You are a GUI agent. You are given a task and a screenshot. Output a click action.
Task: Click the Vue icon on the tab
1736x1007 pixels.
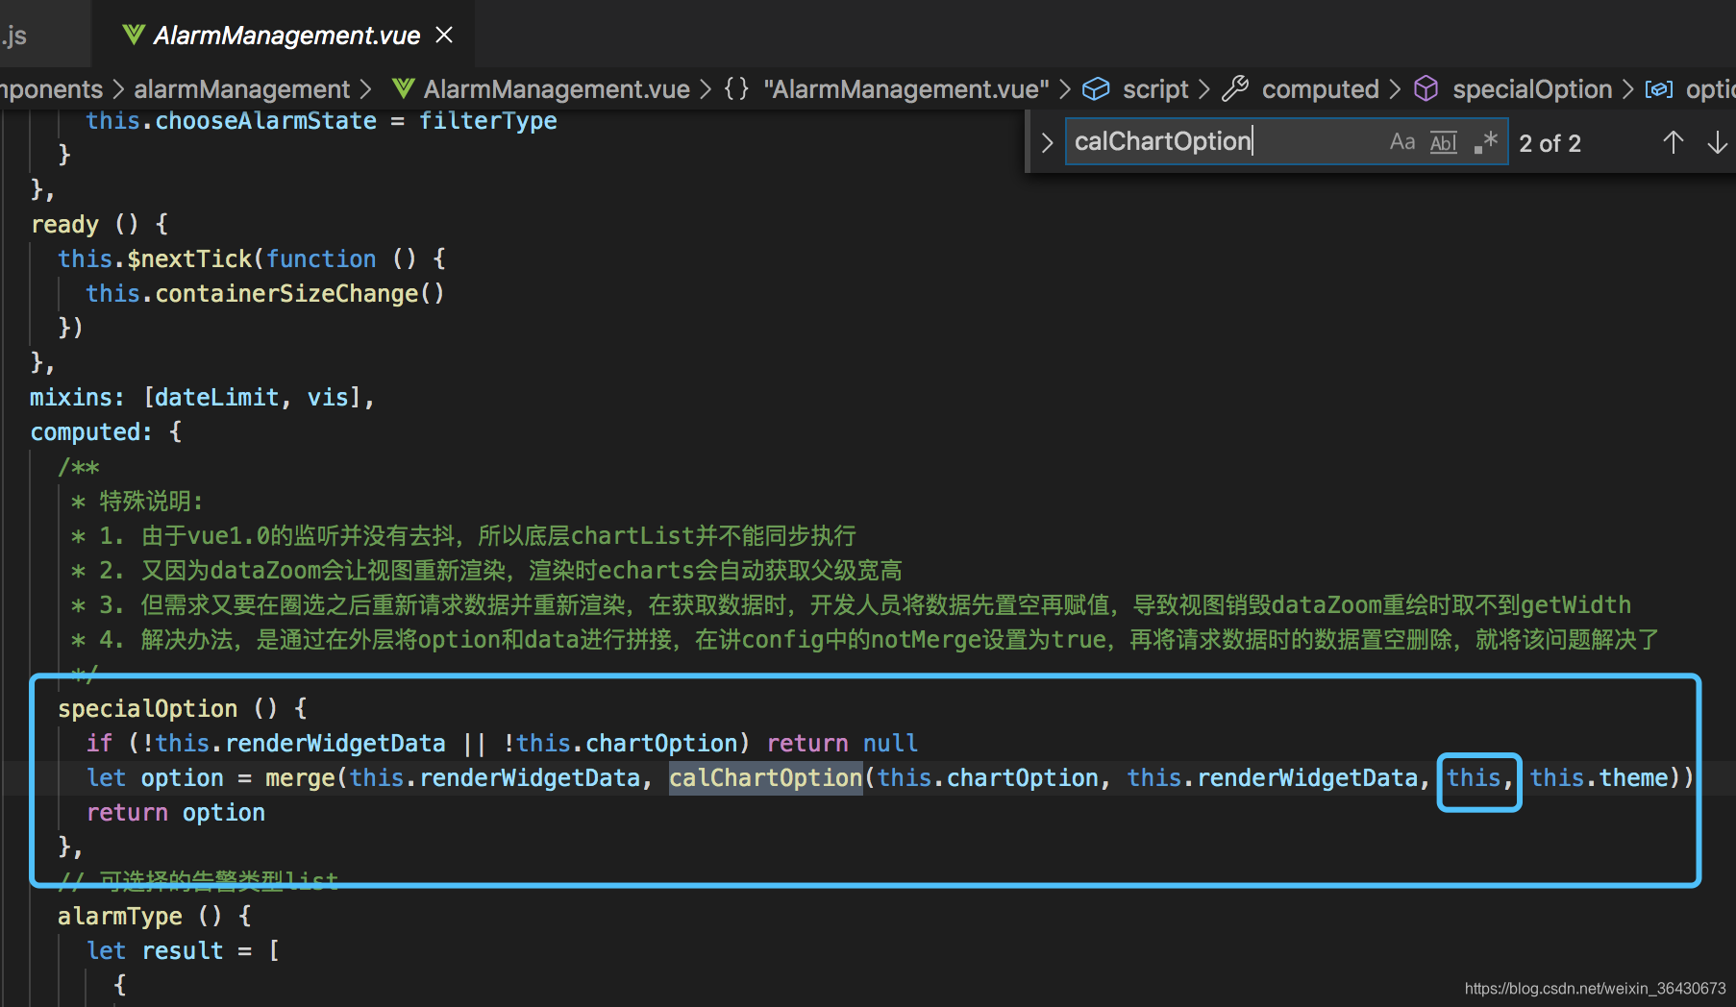(x=134, y=36)
